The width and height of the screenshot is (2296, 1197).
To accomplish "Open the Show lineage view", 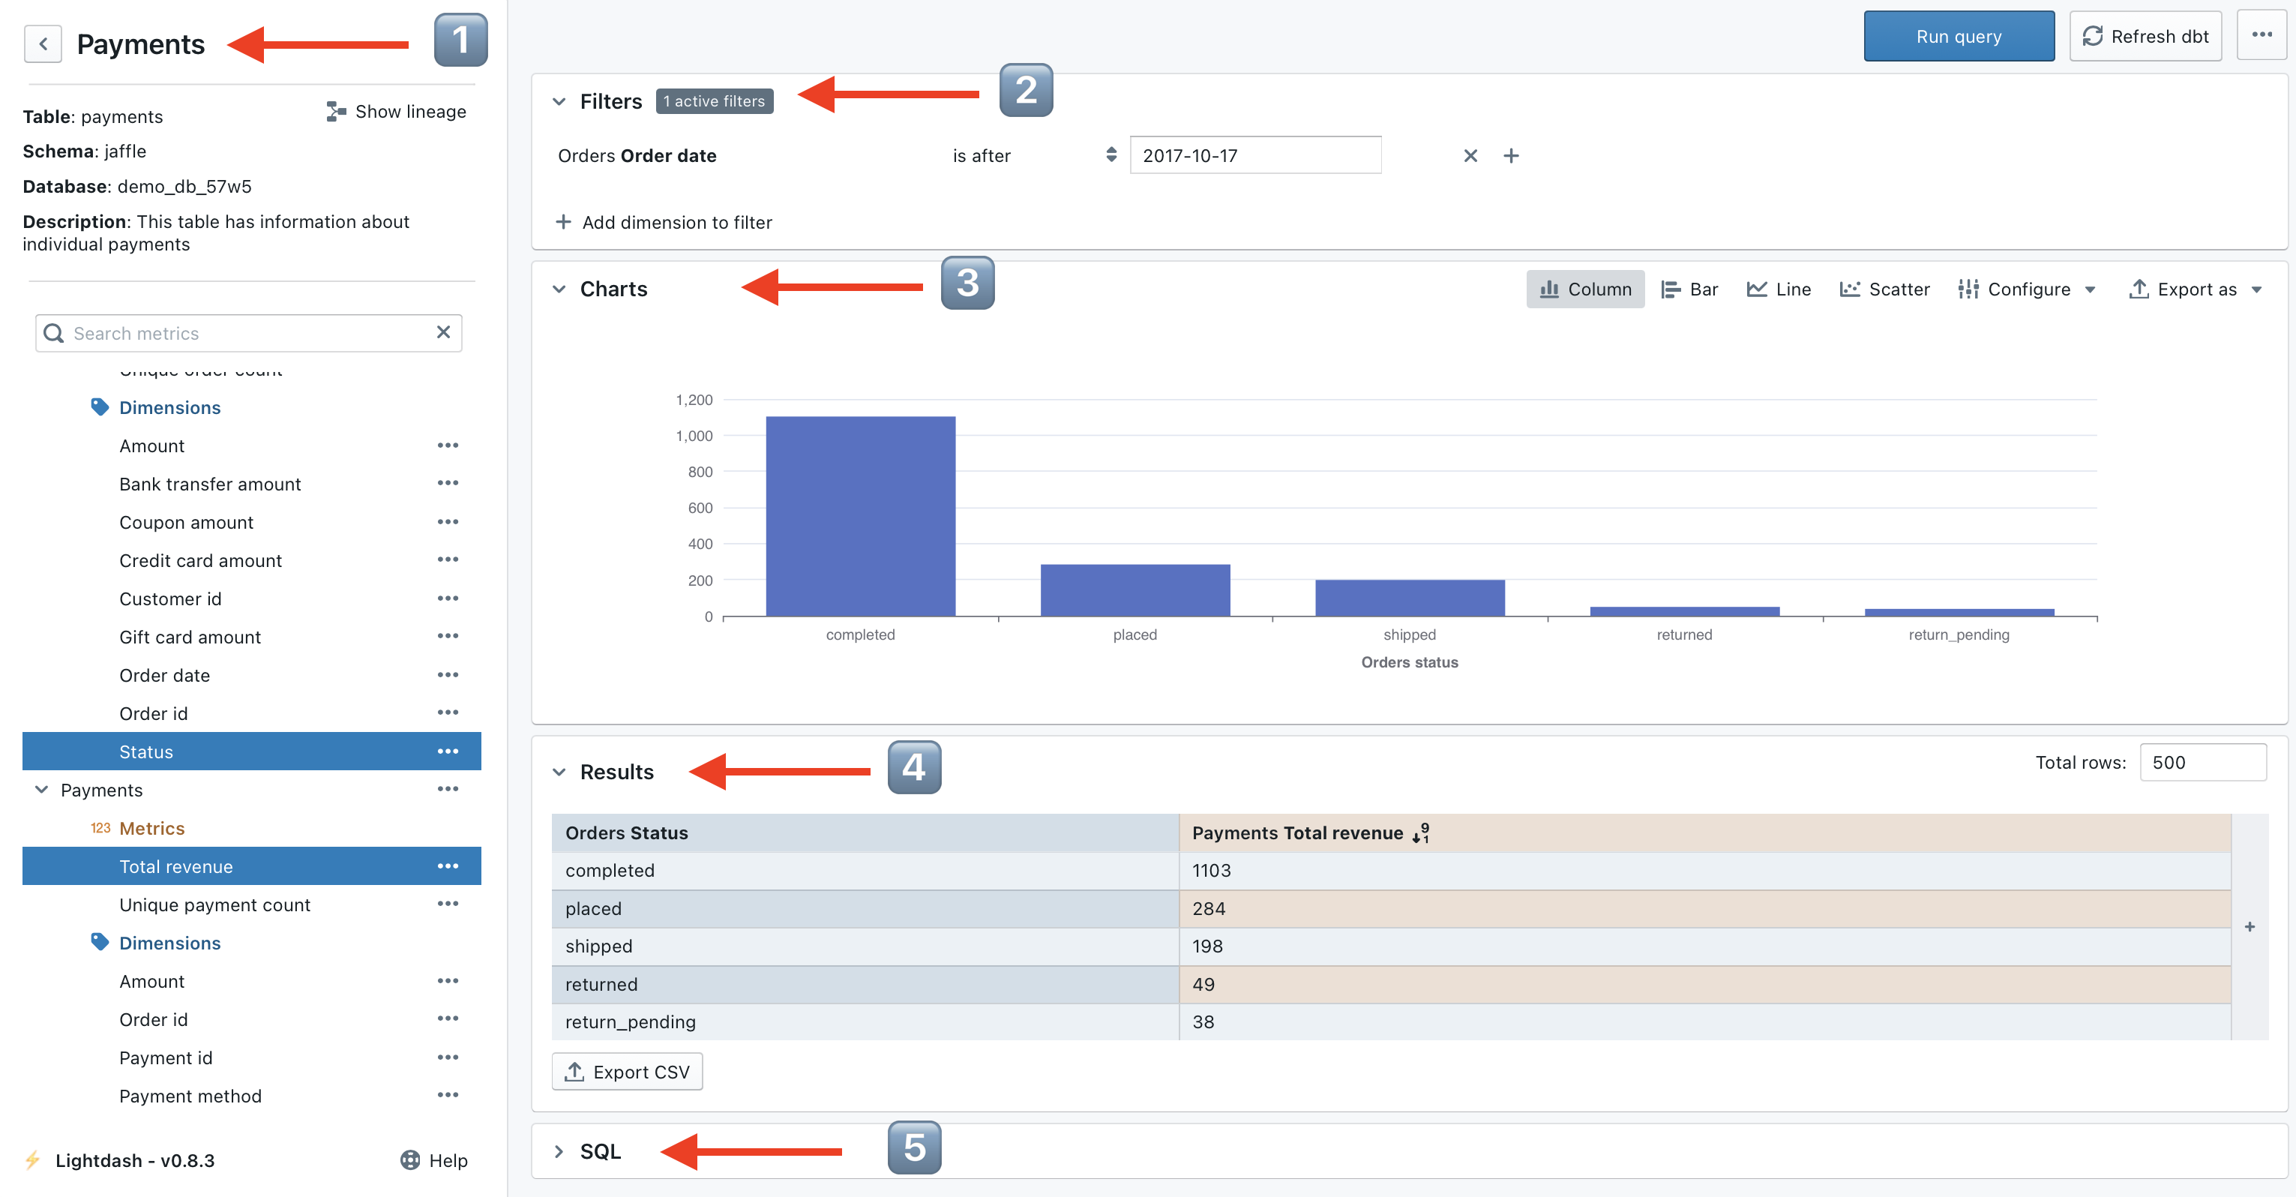I will (396, 112).
